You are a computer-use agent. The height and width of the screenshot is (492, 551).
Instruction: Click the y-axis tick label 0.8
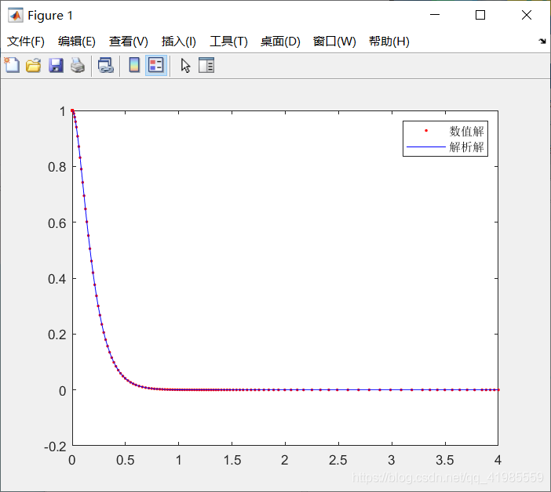pyautogui.click(x=57, y=168)
